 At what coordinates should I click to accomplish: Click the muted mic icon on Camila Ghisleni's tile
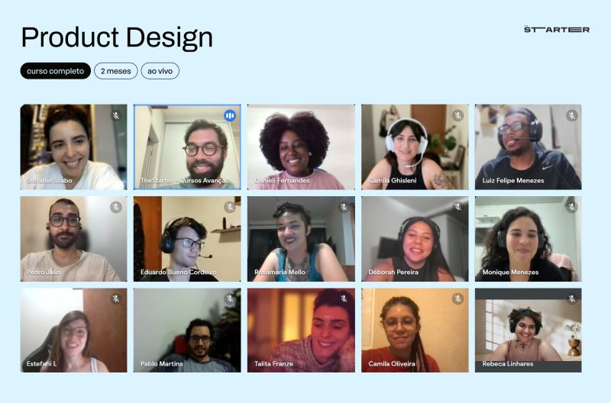(x=457, y=116)
